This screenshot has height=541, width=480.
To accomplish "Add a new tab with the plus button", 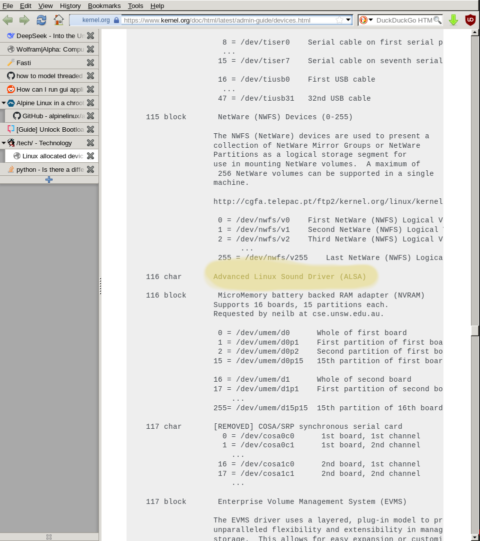I will [49, 179].
